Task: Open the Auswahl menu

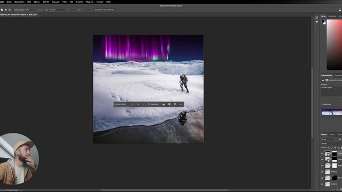Action: [56, 2]
